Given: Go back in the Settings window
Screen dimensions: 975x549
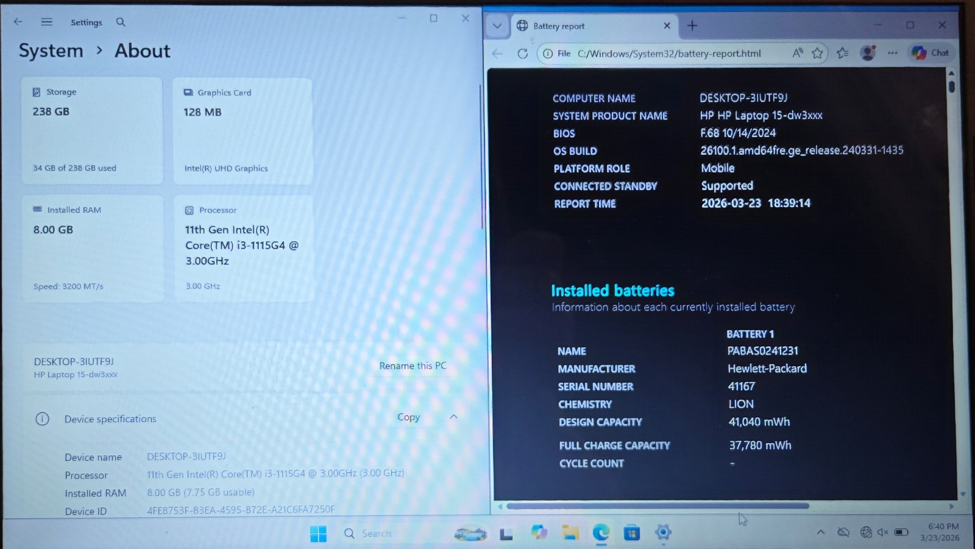Looking at the screenshot, I should click(x=18, y=21).
